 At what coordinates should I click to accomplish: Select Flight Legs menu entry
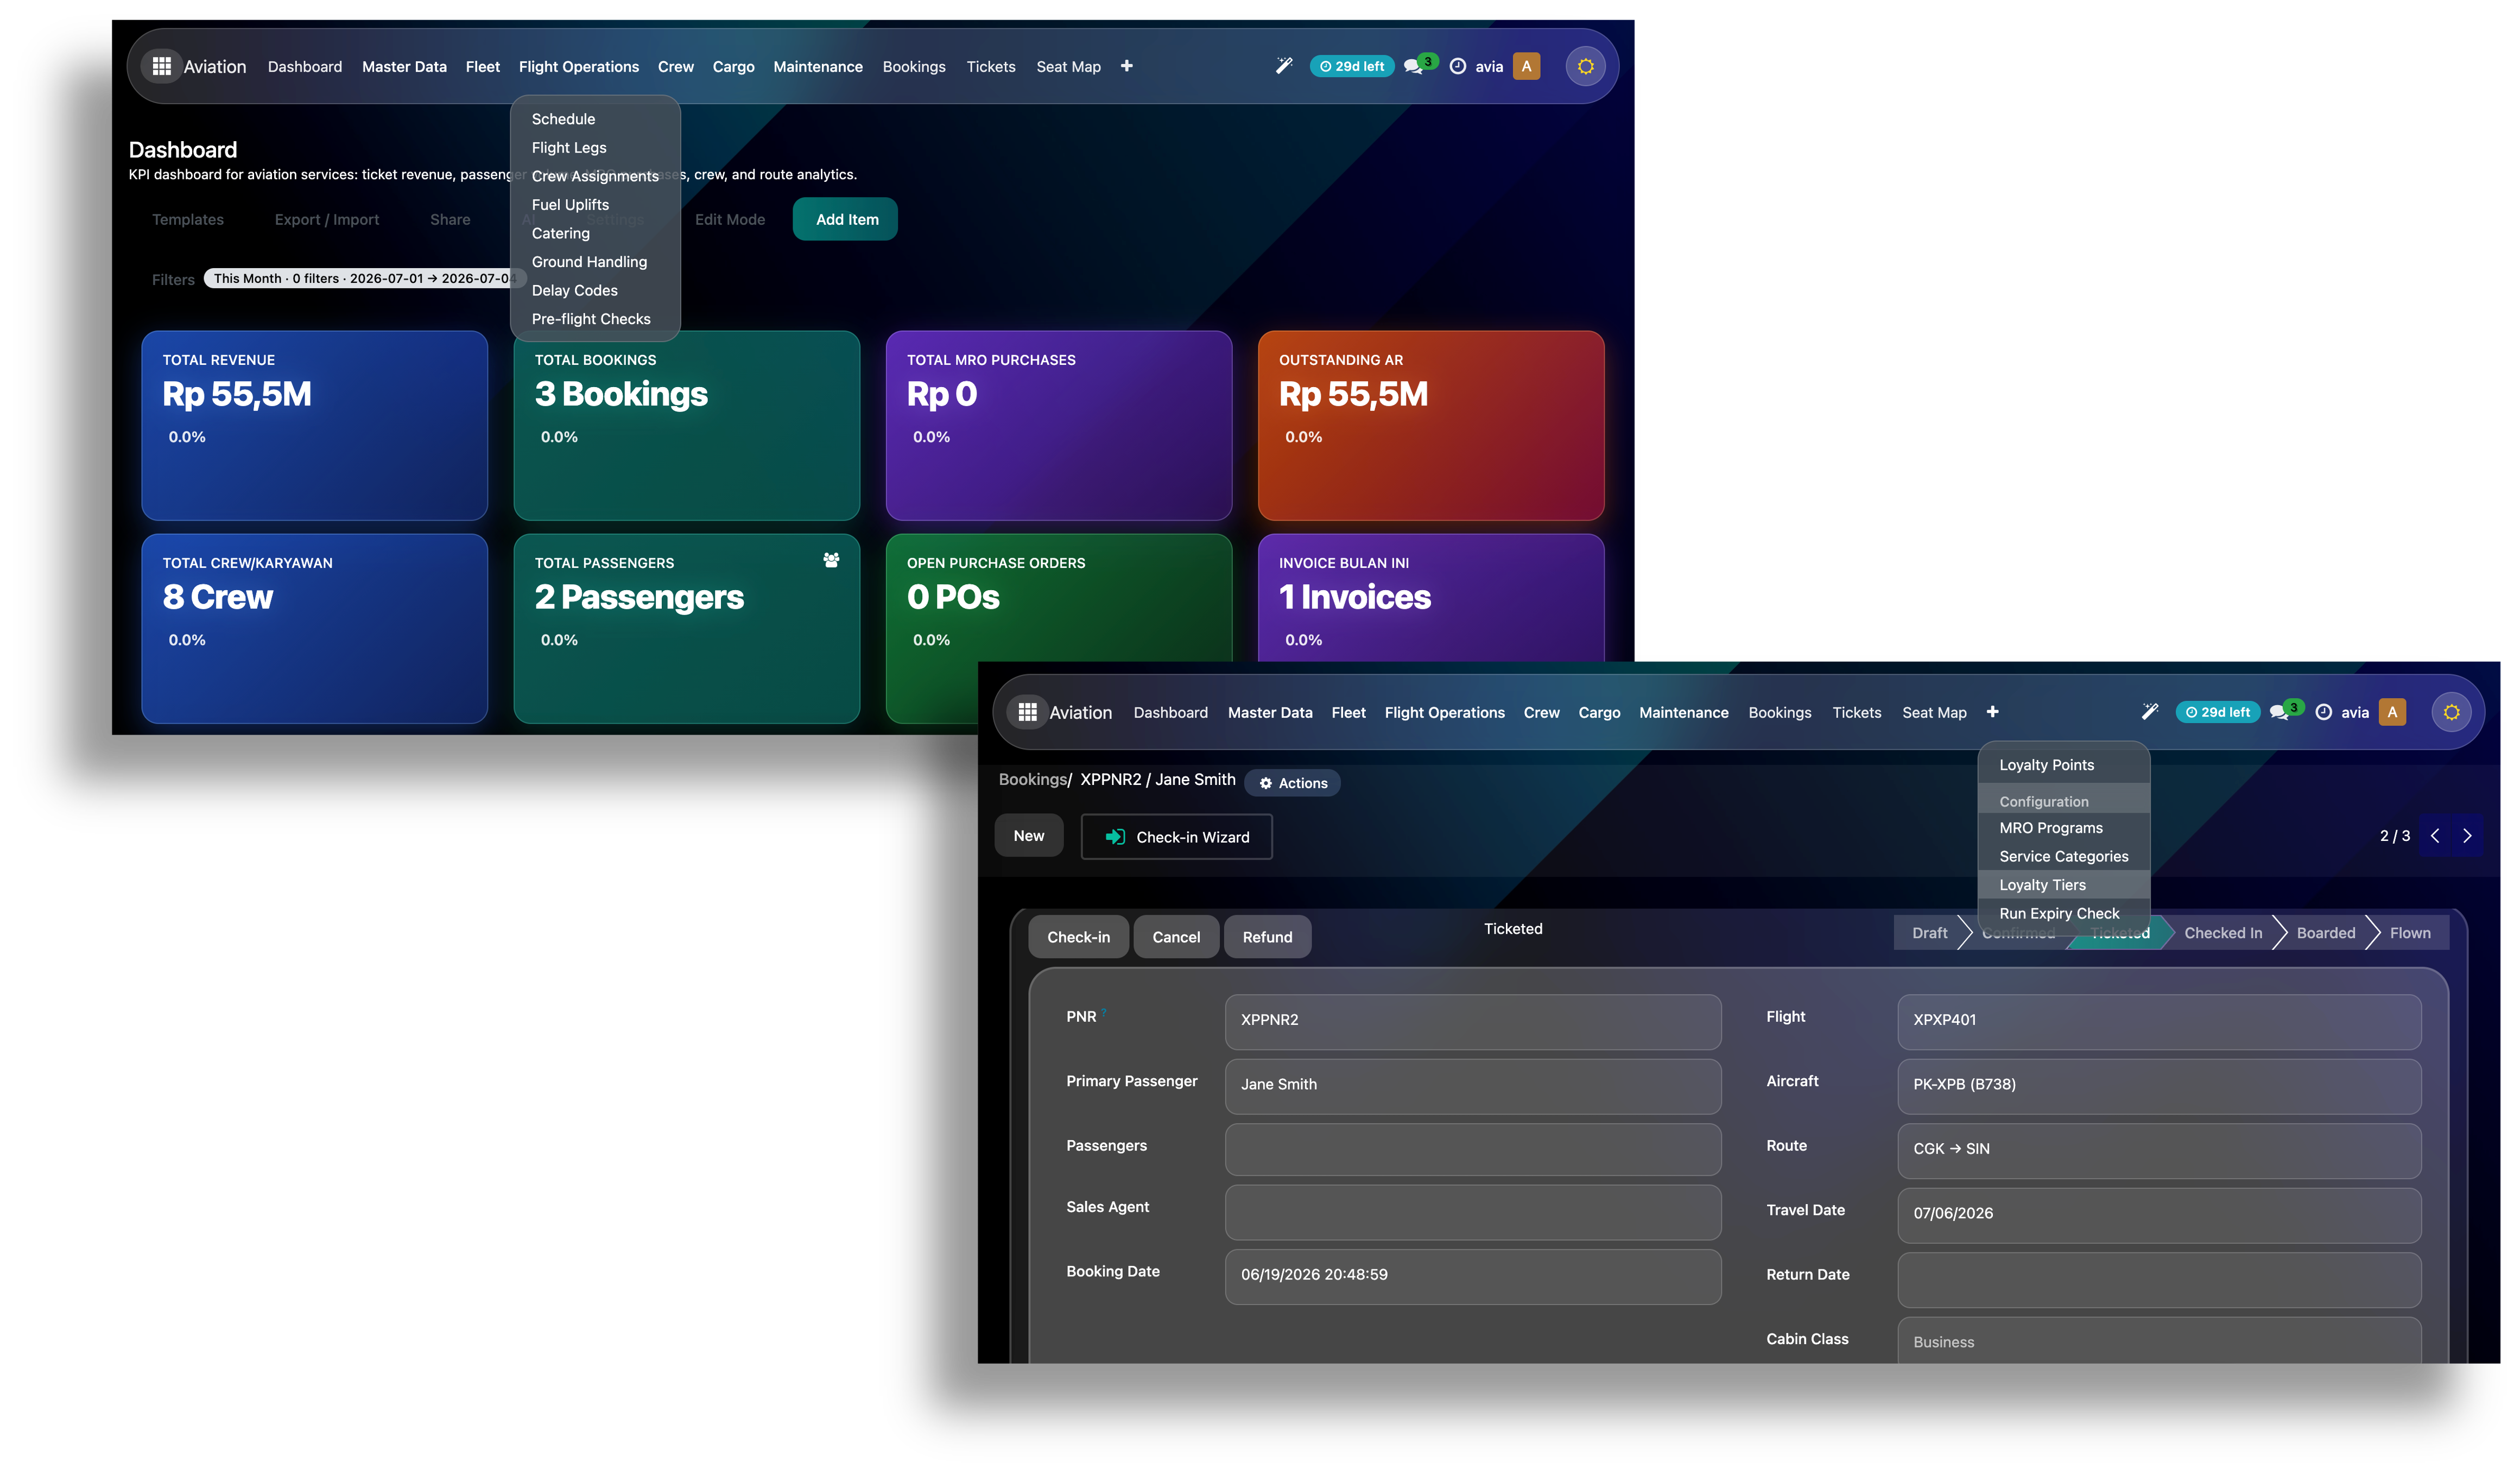569,148
